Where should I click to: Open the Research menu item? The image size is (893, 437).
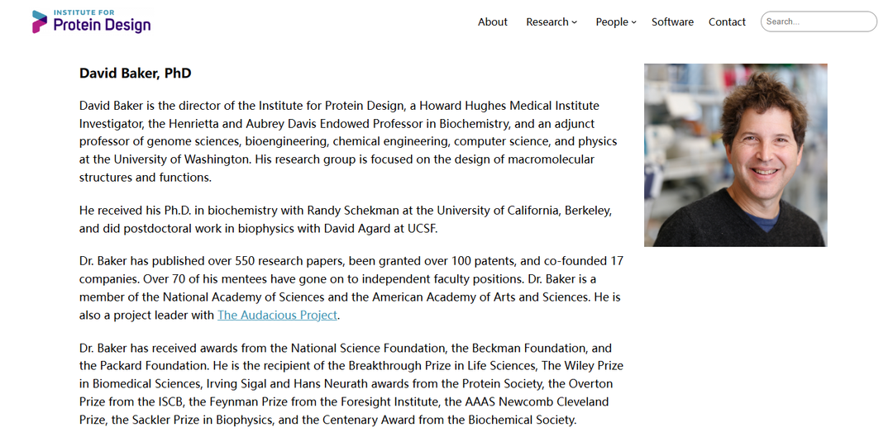[547, 22]
